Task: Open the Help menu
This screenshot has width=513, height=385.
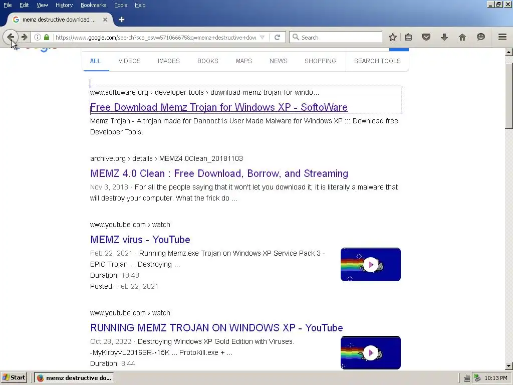Action: coord(140,5)
